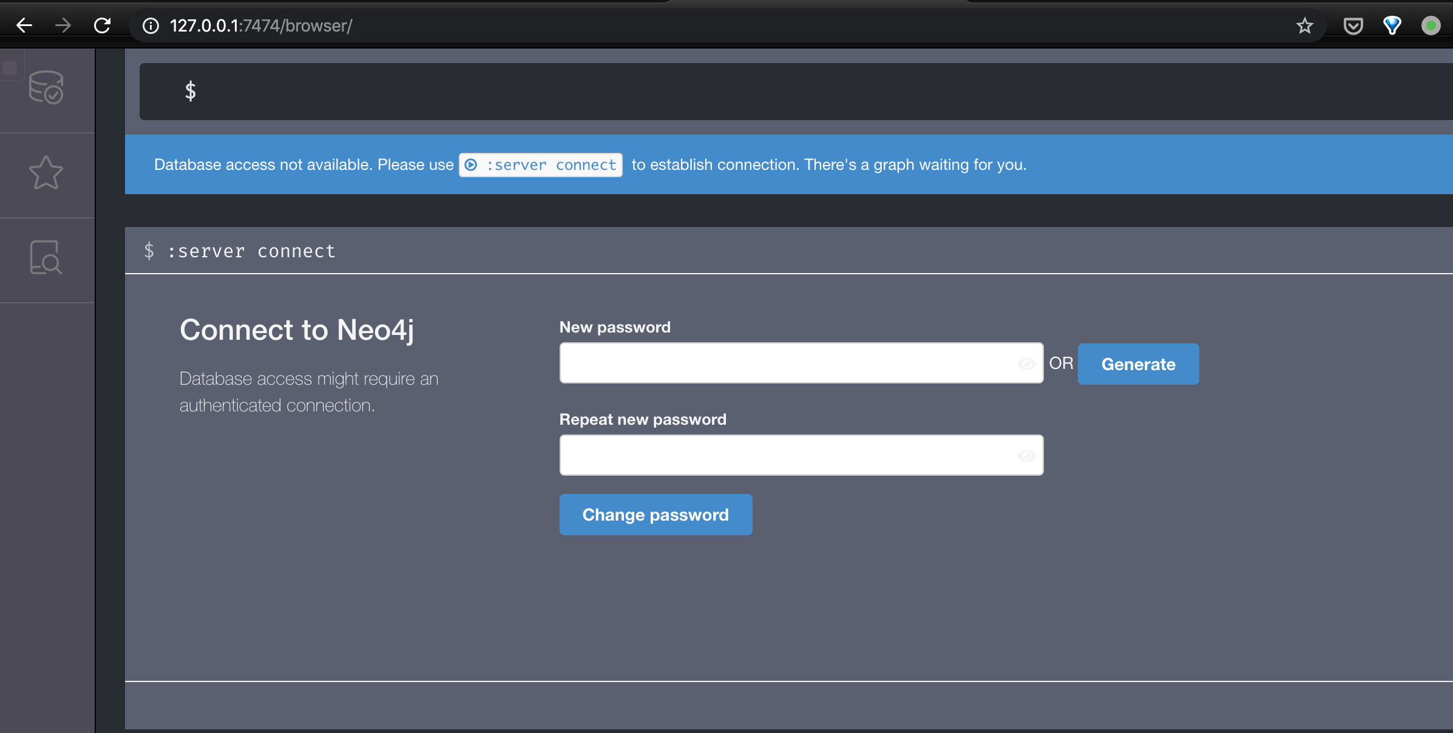Open the blue shield extension icon

pos(1392,25)
